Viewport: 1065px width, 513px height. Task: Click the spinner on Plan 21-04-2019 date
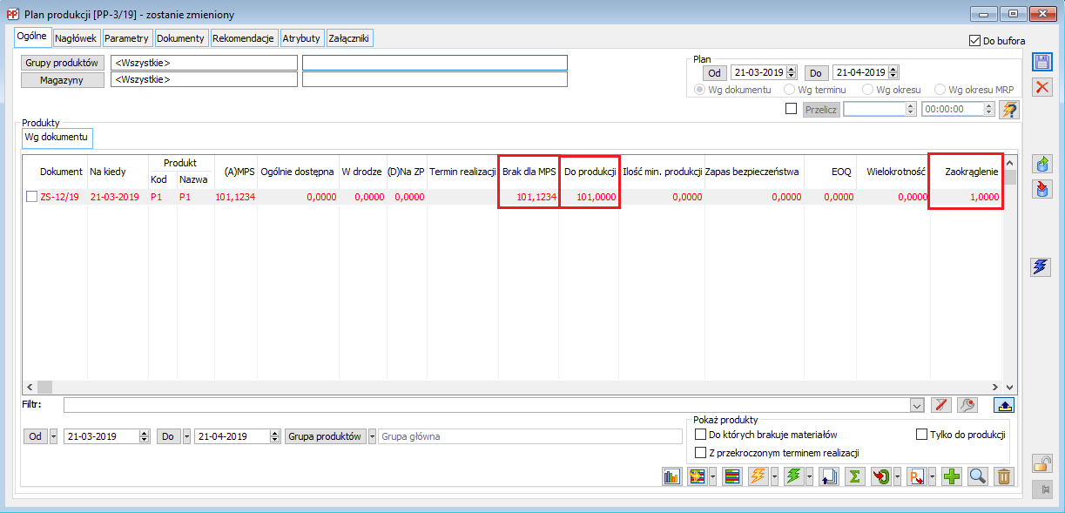(893, 73)
